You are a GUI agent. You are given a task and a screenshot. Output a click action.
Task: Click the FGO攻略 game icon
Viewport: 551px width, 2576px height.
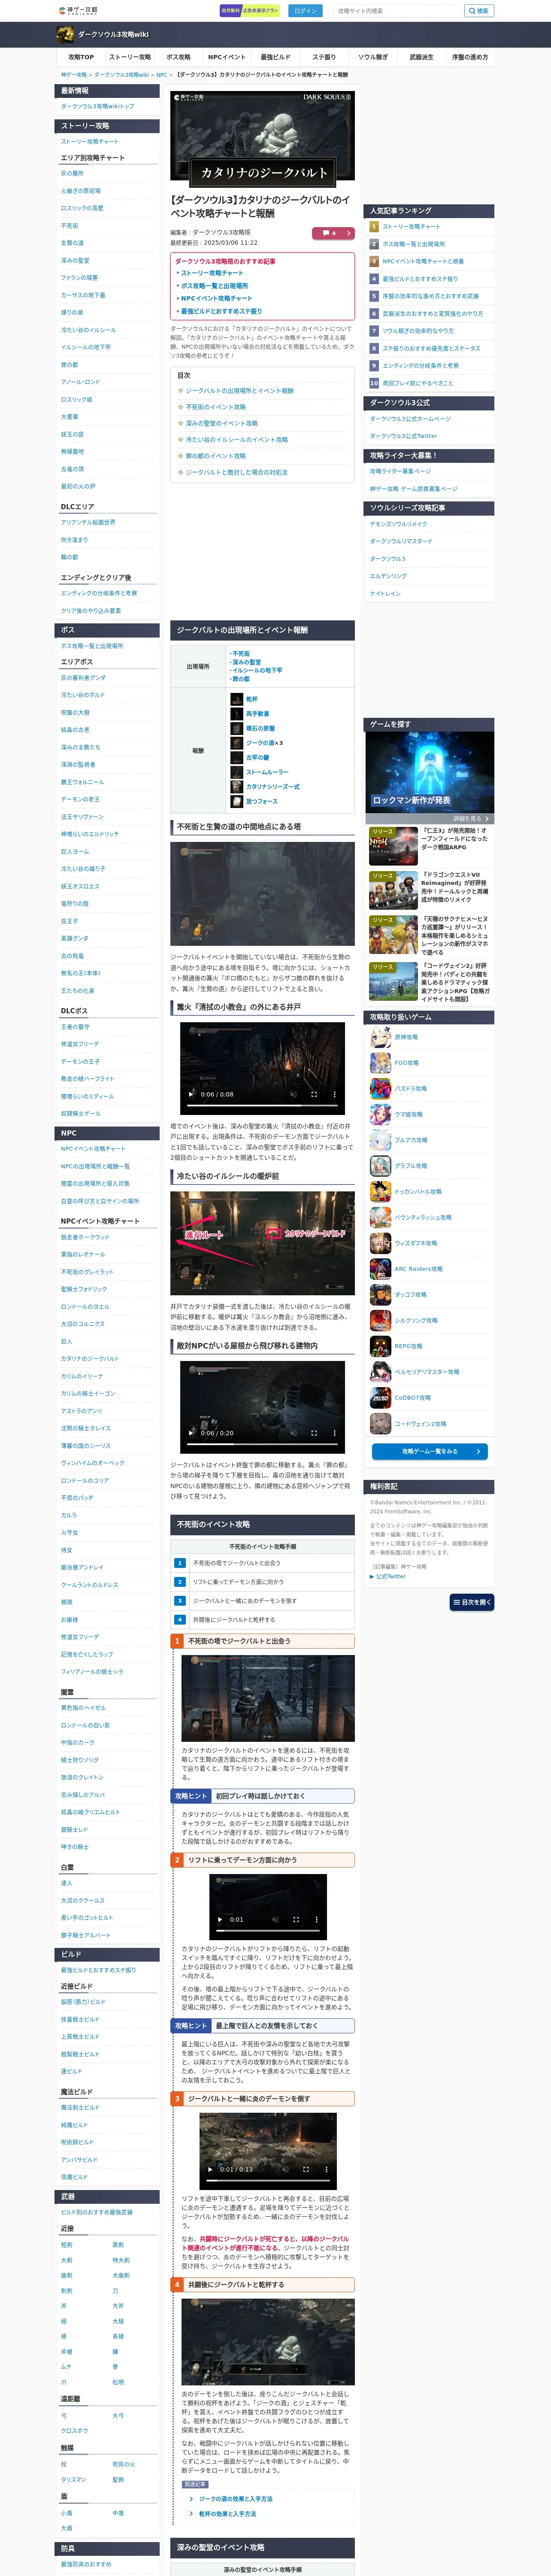[380, 1063]
